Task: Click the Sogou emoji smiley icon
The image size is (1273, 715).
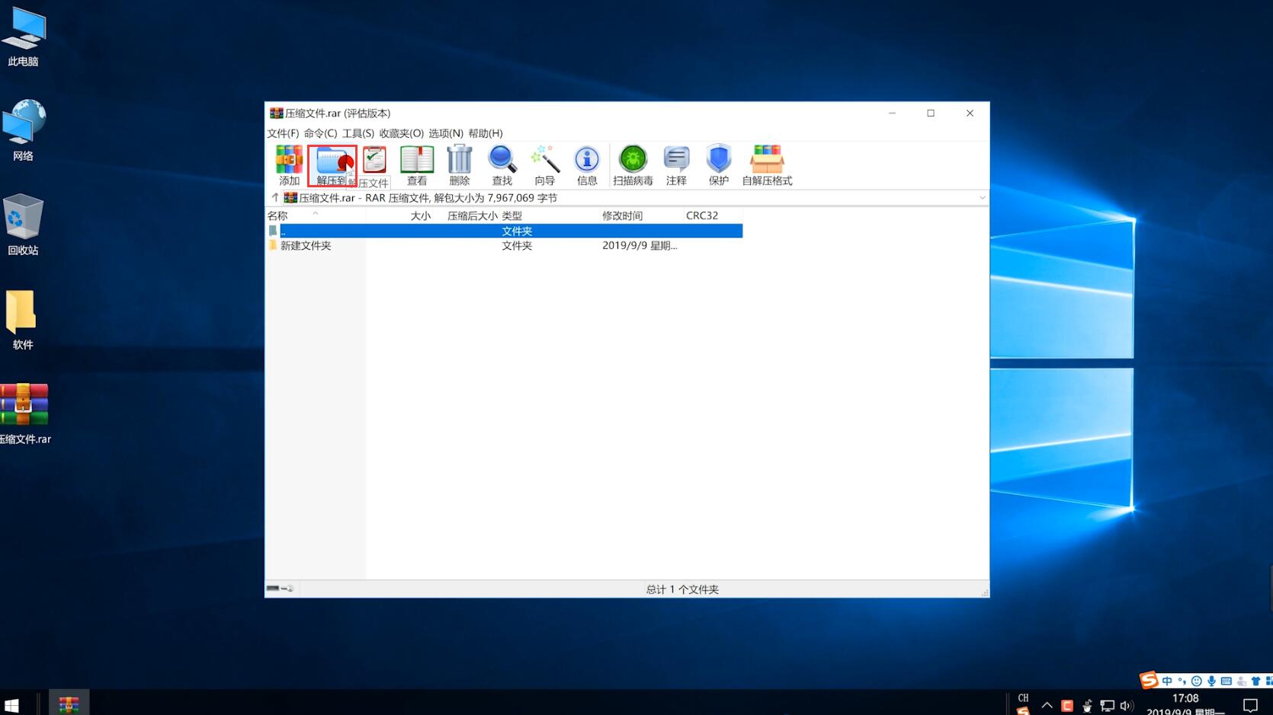Action: (x=1196, y=681)
